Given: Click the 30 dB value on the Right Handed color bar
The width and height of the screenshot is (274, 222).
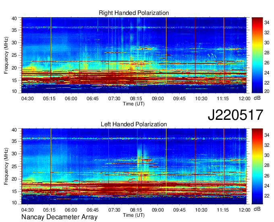Looking at the screenshot, I should (x=267, y=43).
